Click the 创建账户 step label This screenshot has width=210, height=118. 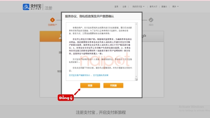(52, 25)
